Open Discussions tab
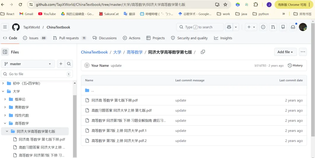 [105, 38]
